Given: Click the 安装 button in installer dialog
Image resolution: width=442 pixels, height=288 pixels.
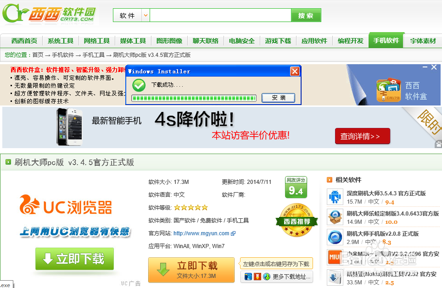Looking at the screenshot, I should [x=279, y=98].
